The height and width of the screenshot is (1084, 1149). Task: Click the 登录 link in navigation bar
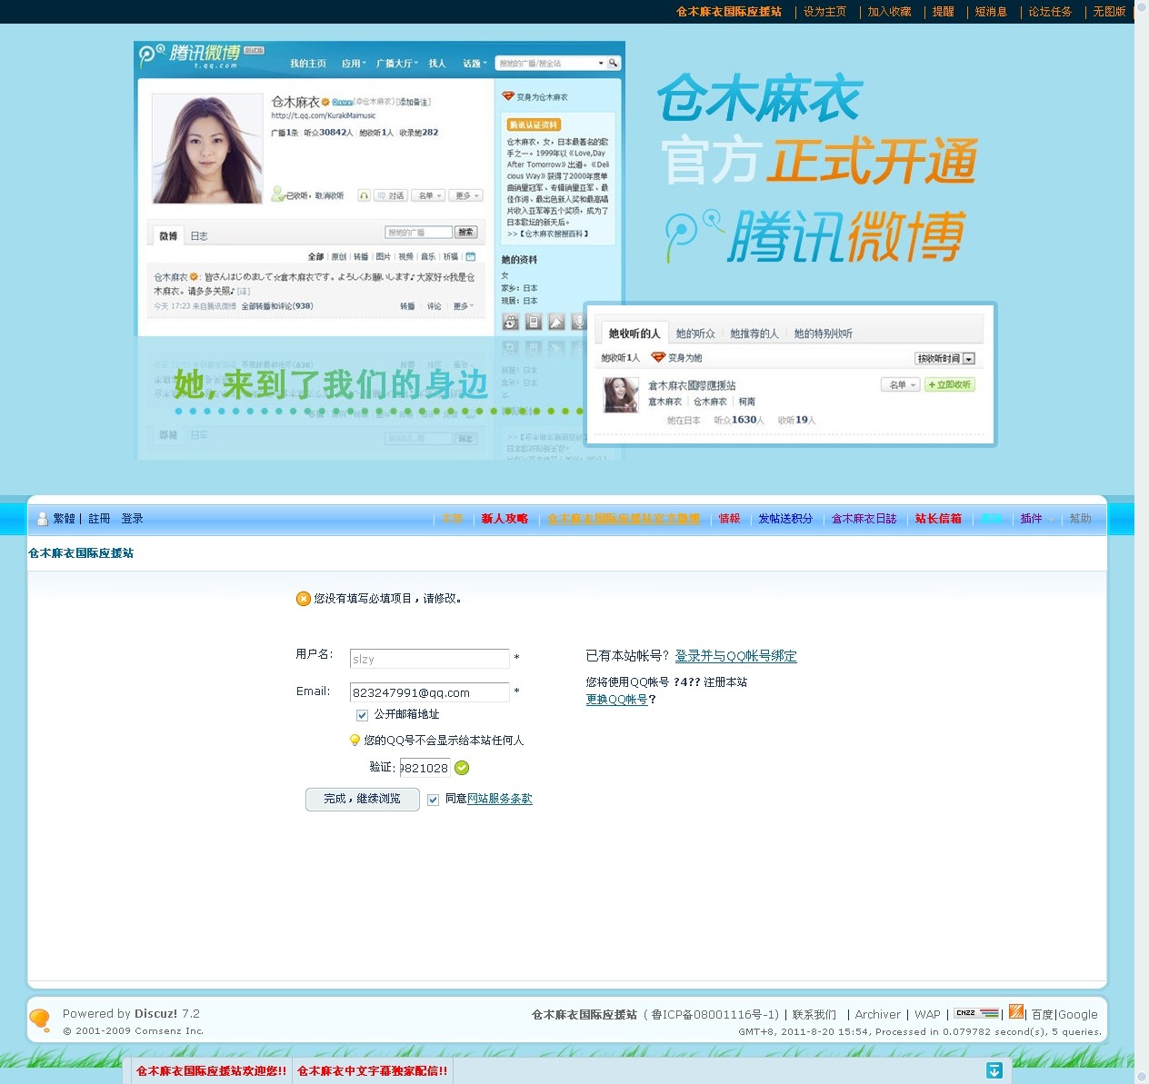(x=132, y=519)
